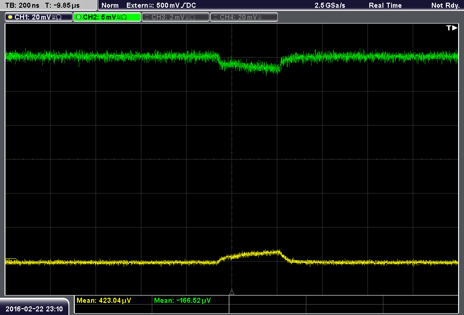The width and height of the screenshot is (464, 315).
Task: Click the date and time display
Action: click(34, 309)
